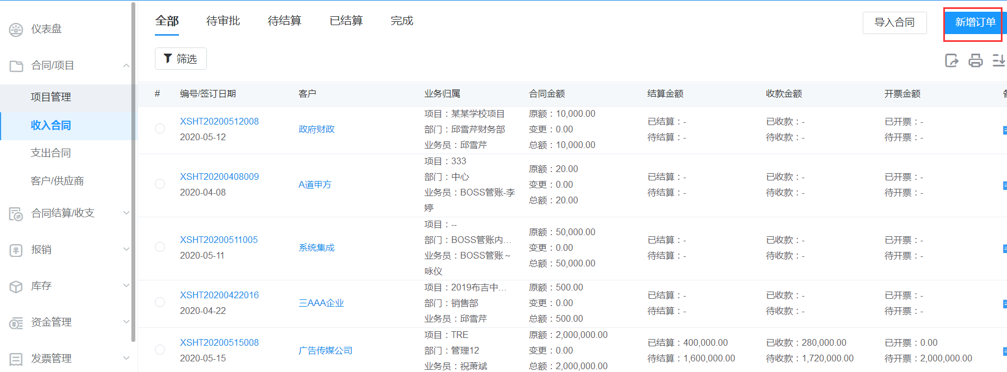Select the row radio for XSHT20200511005
The height and width of the screenshot is (372, 1007).
point(160,247)
